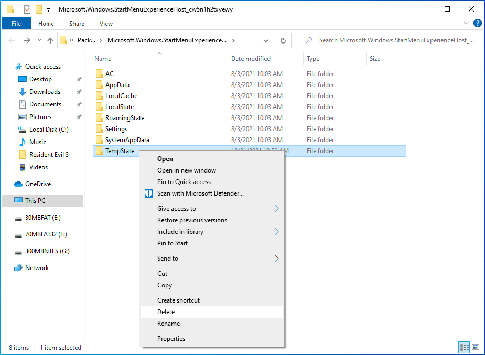The image size is (485, 355).
Task: Click the Refresh button in address bar
Action: tap(283, 40)
